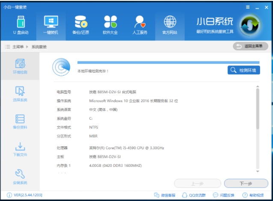Open the U盘启动 USB boot tool

click(x=21, y=25)
